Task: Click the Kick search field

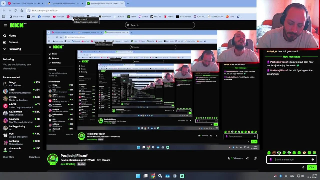Action: [x=160, y=25]
